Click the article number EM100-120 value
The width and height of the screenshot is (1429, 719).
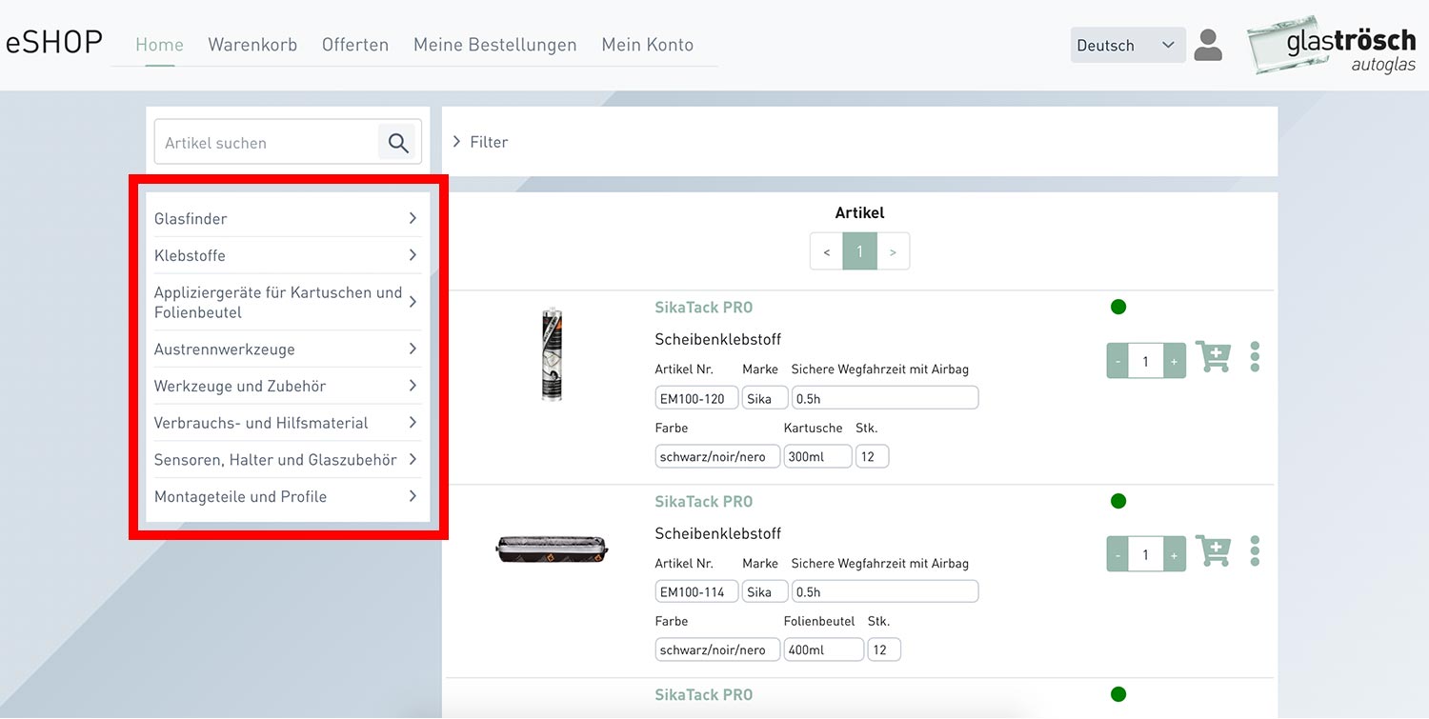pos(696,398)
